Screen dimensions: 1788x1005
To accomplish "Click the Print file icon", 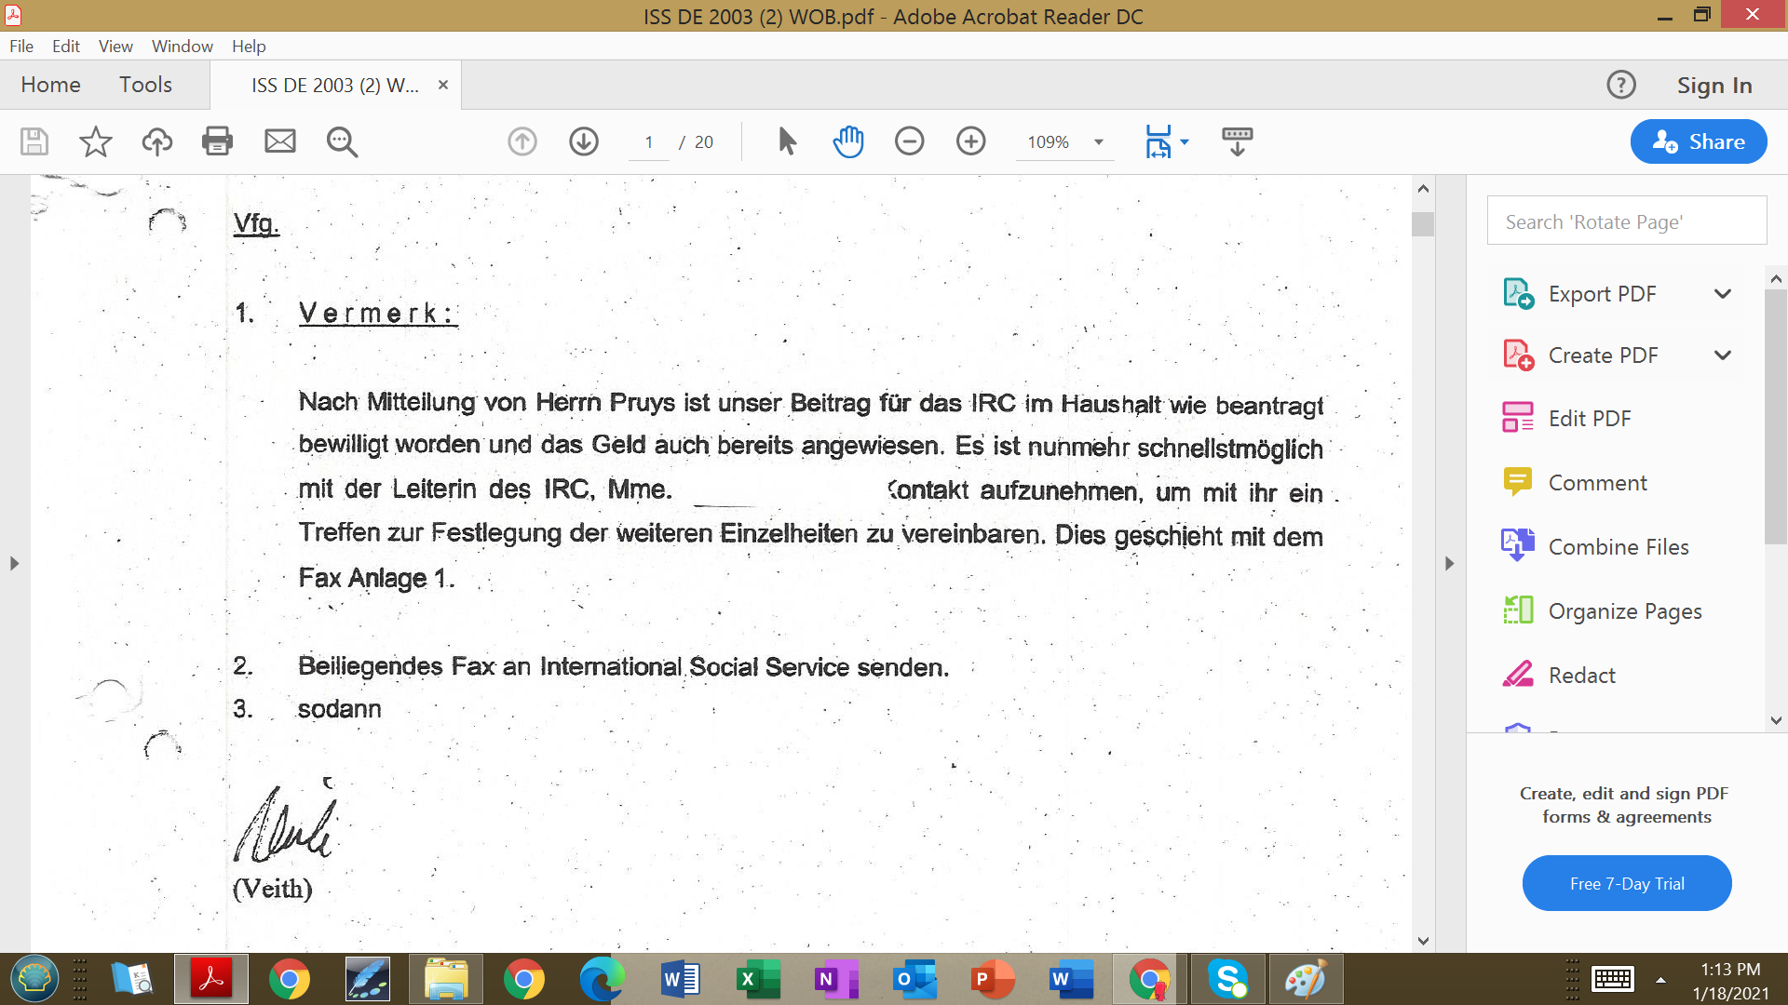I will click(217, 141).
